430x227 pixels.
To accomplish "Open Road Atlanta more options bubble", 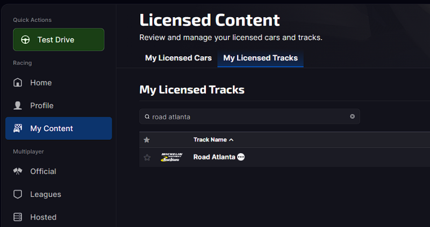I will tap(241, 157).
